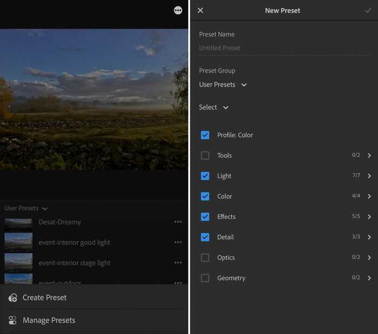378x334 pixels.
Task: Close the New Preset panel with the X
Action: click(x=200, y=10)
